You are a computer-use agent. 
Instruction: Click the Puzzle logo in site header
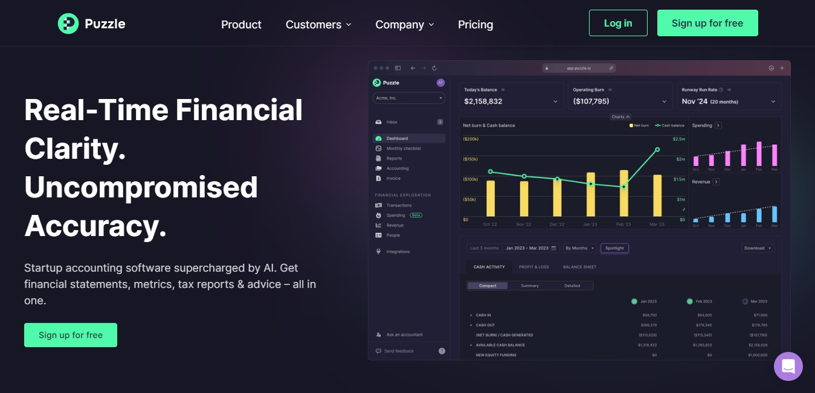pyautogui.click(x=91, y=24)
